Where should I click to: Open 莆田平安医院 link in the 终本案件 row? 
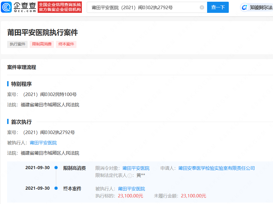[x=131, y=189]
